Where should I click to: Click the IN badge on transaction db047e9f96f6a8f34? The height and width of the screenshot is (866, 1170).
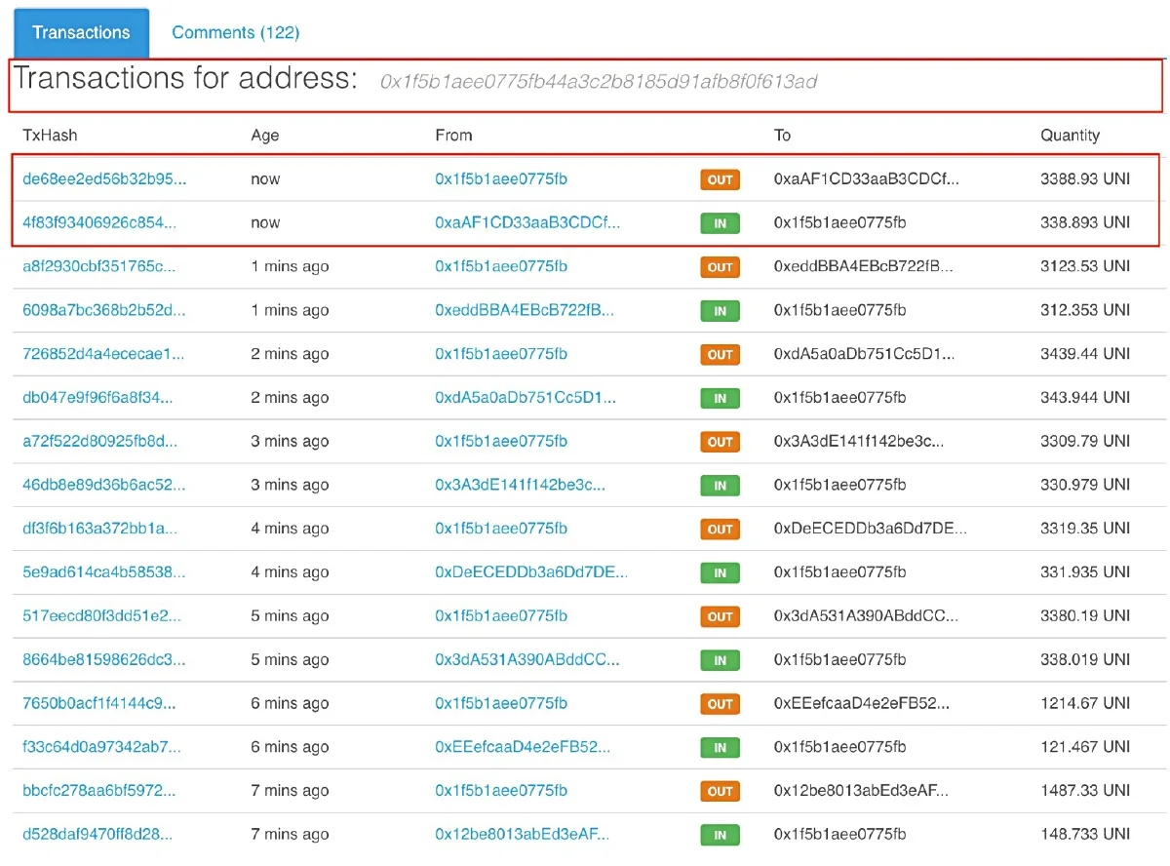(x=720, y=398)
